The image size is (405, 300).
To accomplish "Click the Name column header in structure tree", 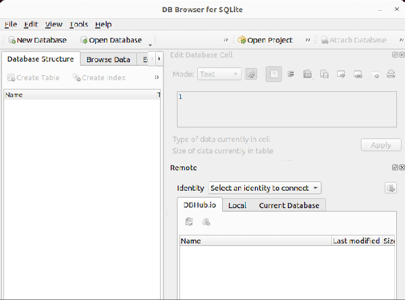I will click(x=80, y=95).
